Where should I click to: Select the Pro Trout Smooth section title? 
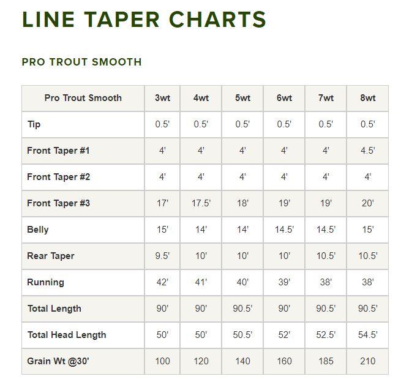coord(81,62)
